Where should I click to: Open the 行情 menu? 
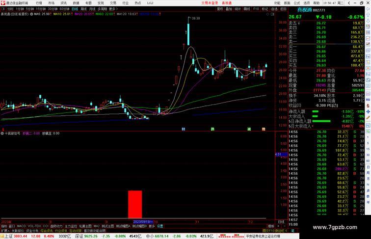(39, 3)
